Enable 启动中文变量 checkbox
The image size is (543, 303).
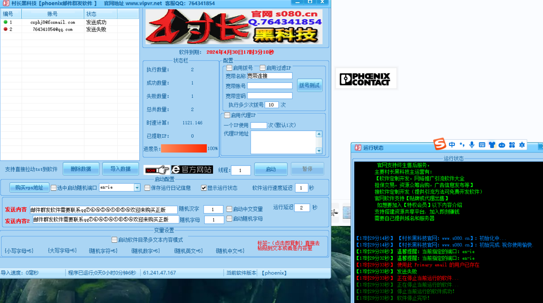[229, 209]
